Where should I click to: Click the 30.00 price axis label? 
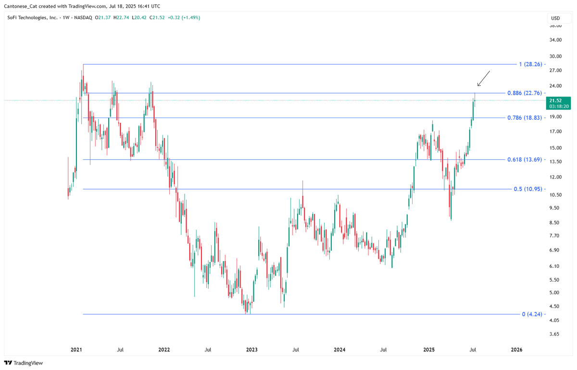coord(556,56)
